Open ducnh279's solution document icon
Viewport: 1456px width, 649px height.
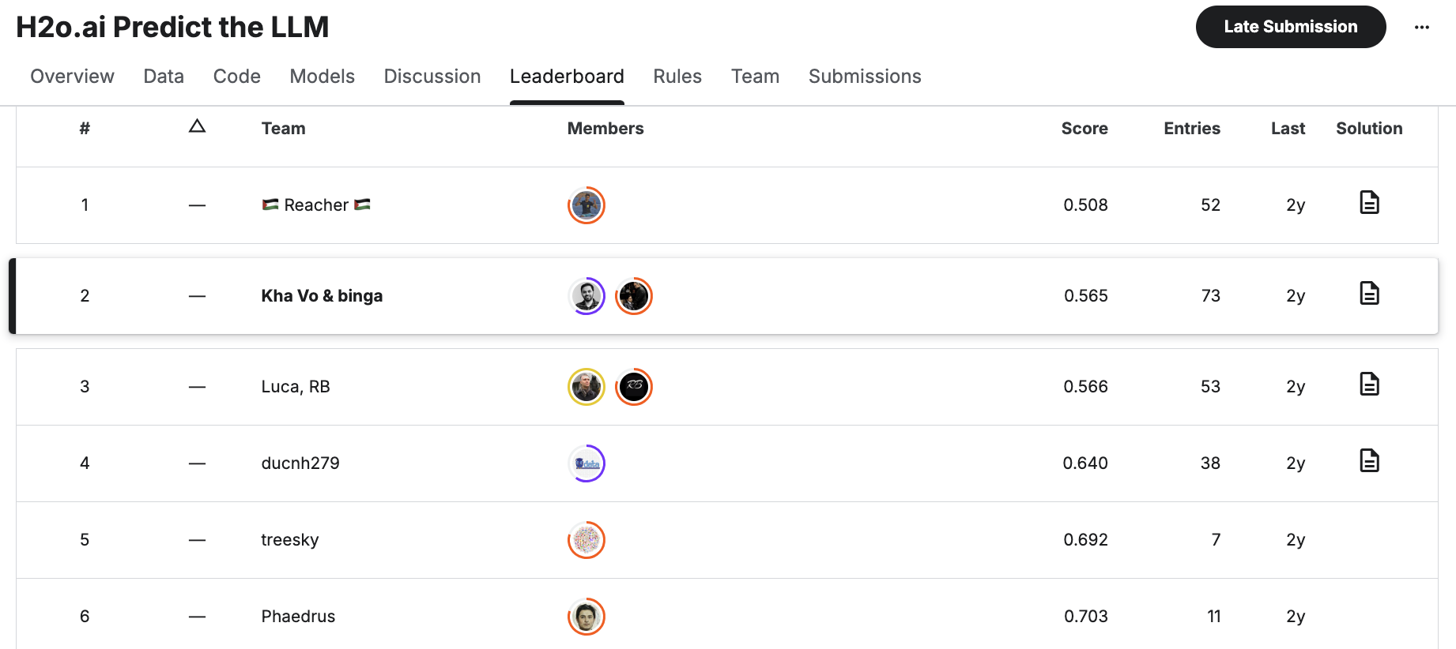[1369, 461]
